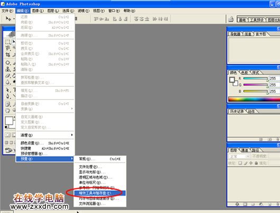Screen dimensions: 280x213
Task: Choose 文件浏览器 in submenu
Action: click(x=100, y=204)
